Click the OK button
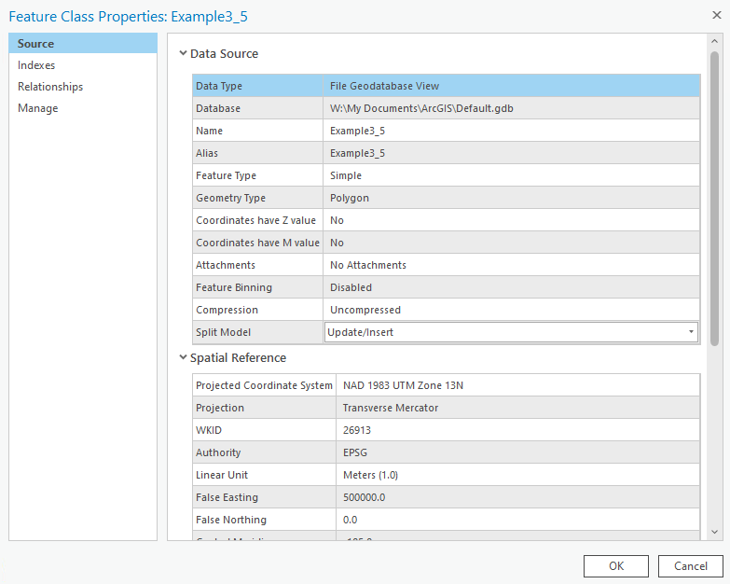Viewport: 730px width, 584px height. click(615, 566)
